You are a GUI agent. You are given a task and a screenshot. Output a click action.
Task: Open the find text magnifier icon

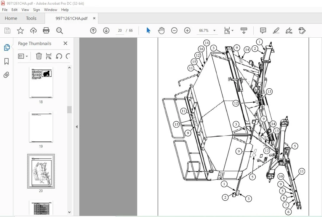tap(59, 31)
